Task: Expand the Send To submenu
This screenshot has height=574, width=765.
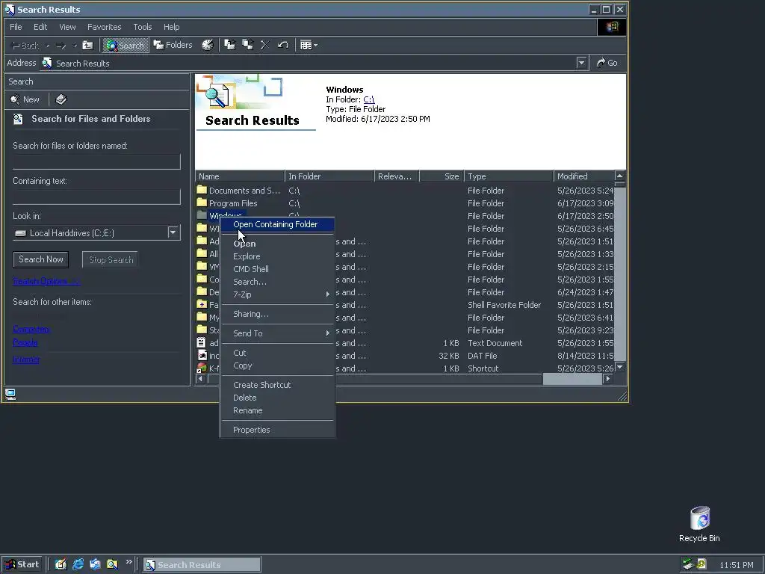Action: pos(277,333)
